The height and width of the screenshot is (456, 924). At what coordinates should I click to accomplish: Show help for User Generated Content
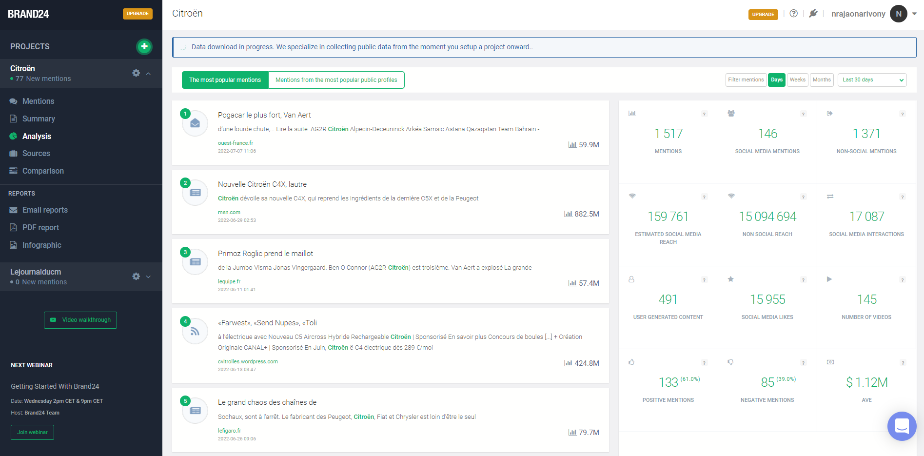pos(704,280)
